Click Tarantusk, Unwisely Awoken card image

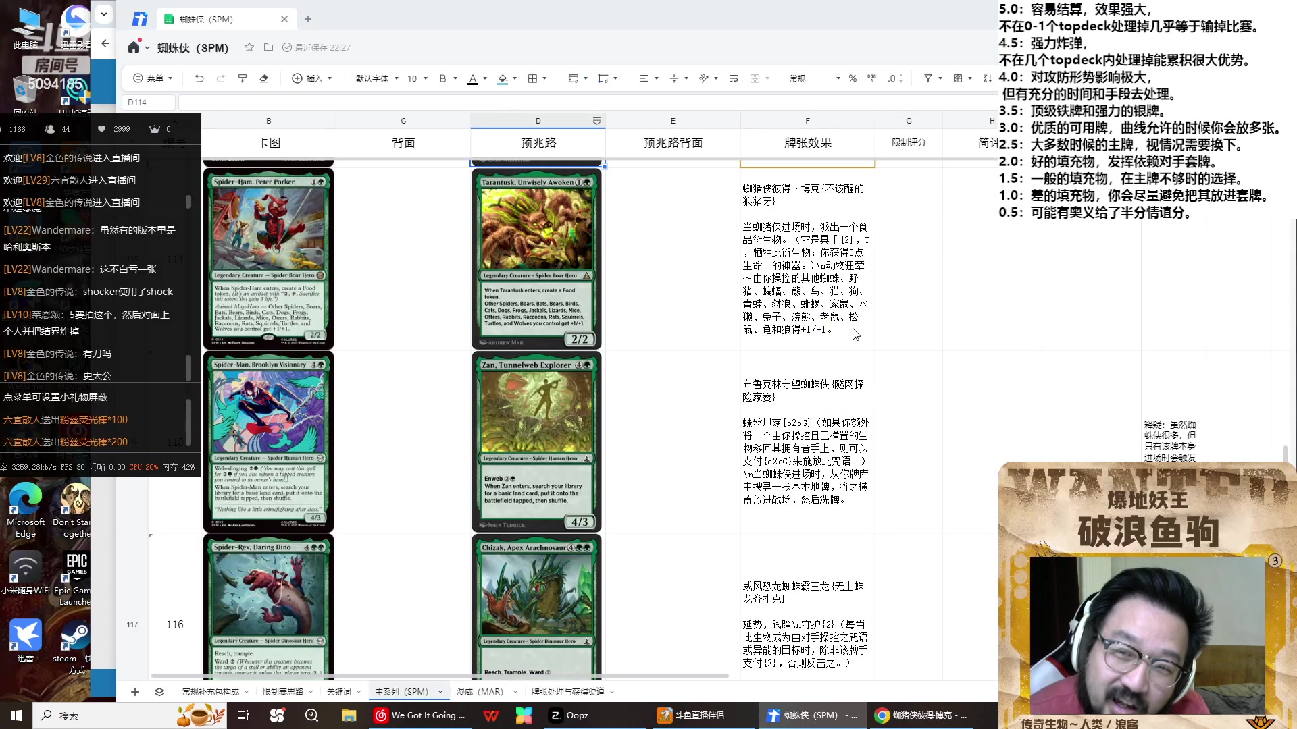536,259
